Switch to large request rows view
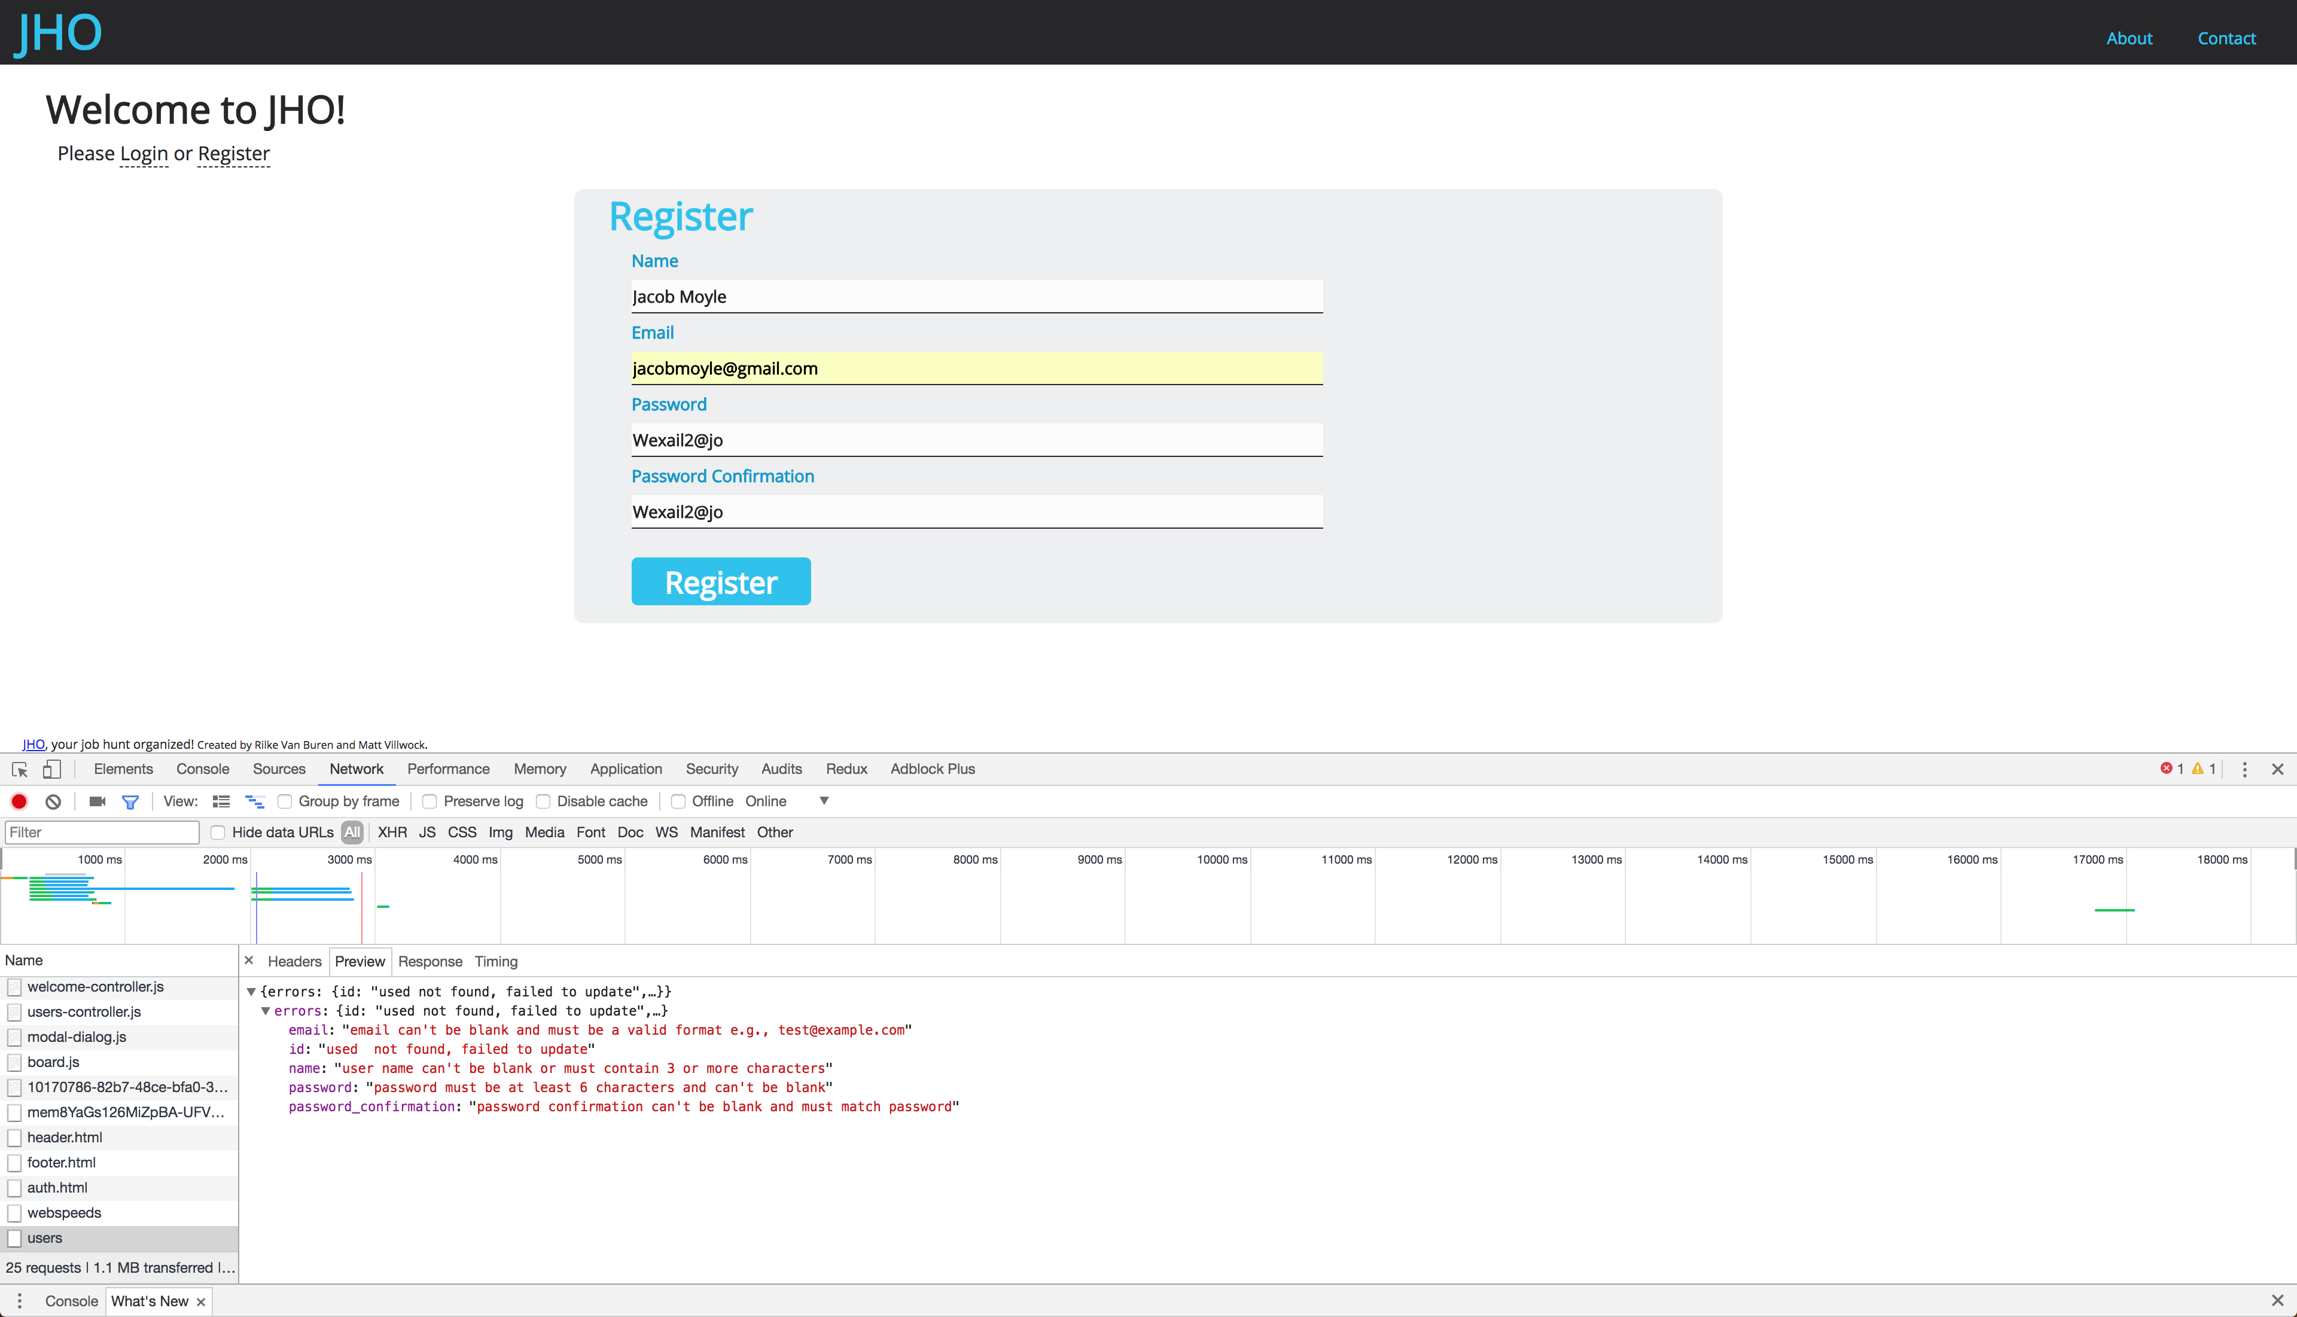Screen dimensions: 2297x1317 point(221,801)
